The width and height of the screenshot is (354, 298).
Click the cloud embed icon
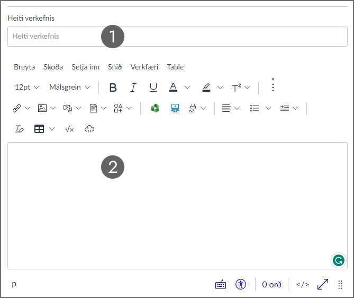click(x=89, y=129)
